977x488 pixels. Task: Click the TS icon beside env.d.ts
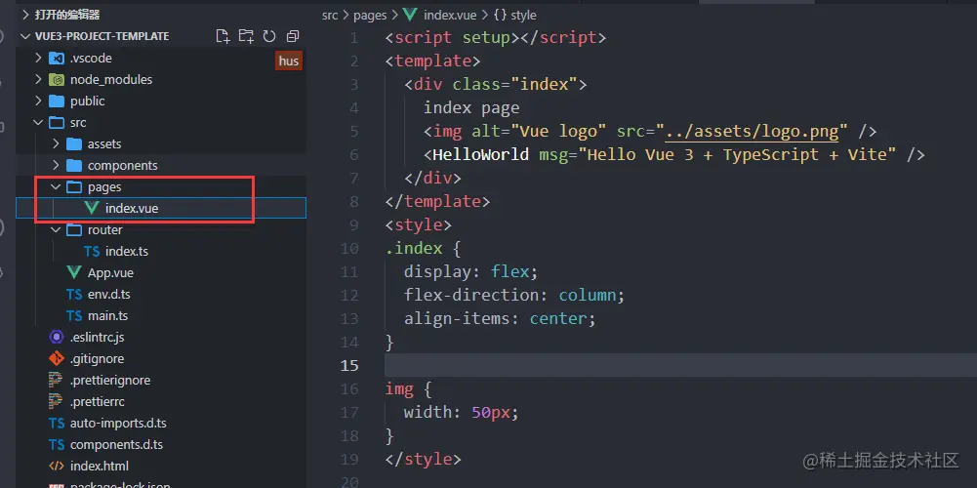74,294
